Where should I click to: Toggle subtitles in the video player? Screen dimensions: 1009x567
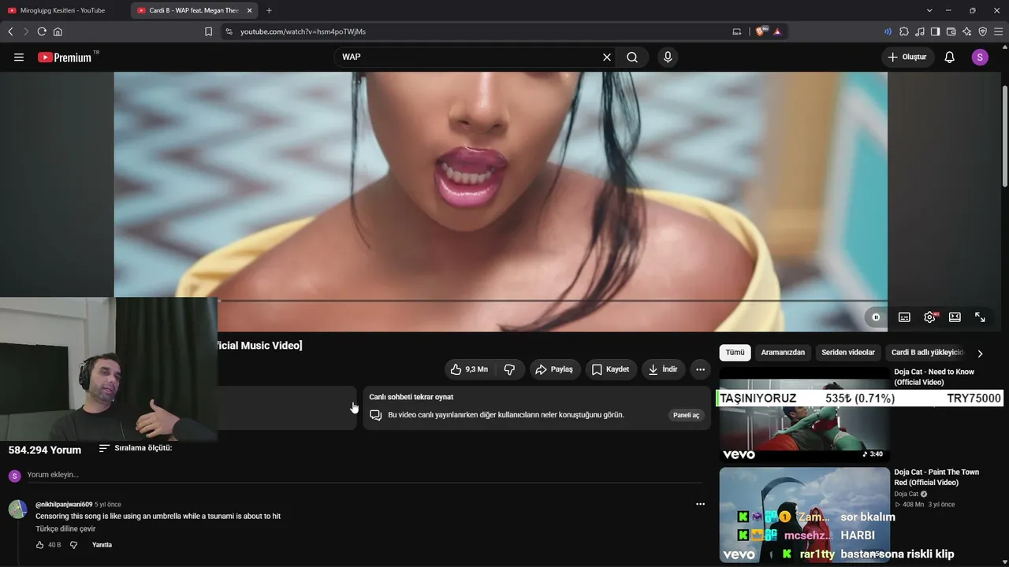904,317
